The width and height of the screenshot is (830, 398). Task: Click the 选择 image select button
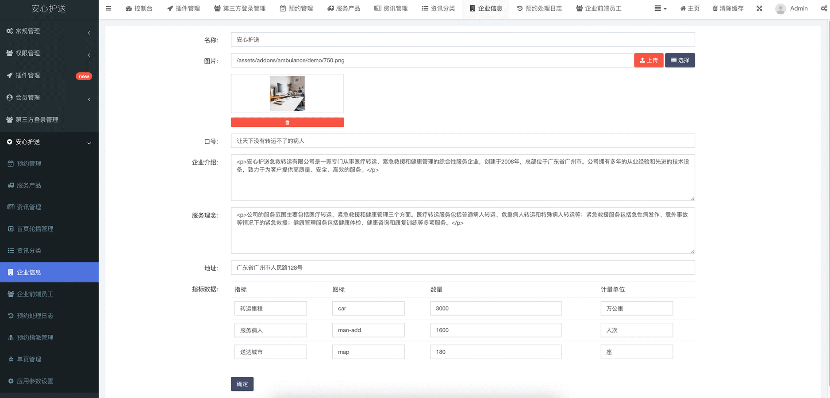(x=680, y=60)
